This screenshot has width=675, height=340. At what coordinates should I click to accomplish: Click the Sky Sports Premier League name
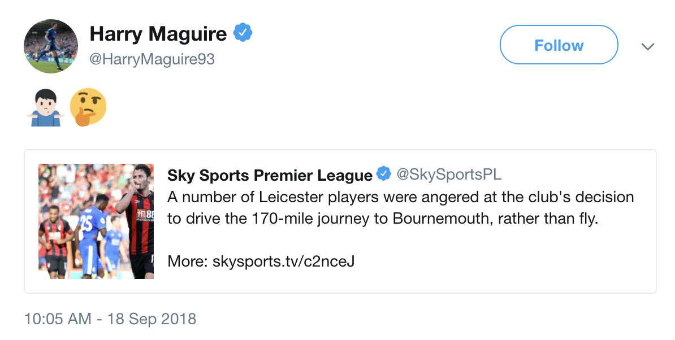(270, 175)
